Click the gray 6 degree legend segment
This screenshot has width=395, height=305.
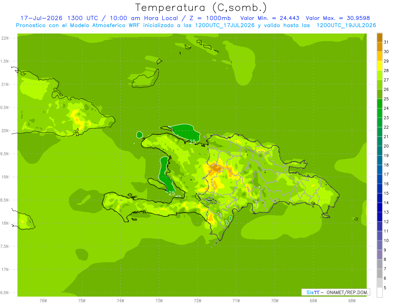(x=380, y=273)
